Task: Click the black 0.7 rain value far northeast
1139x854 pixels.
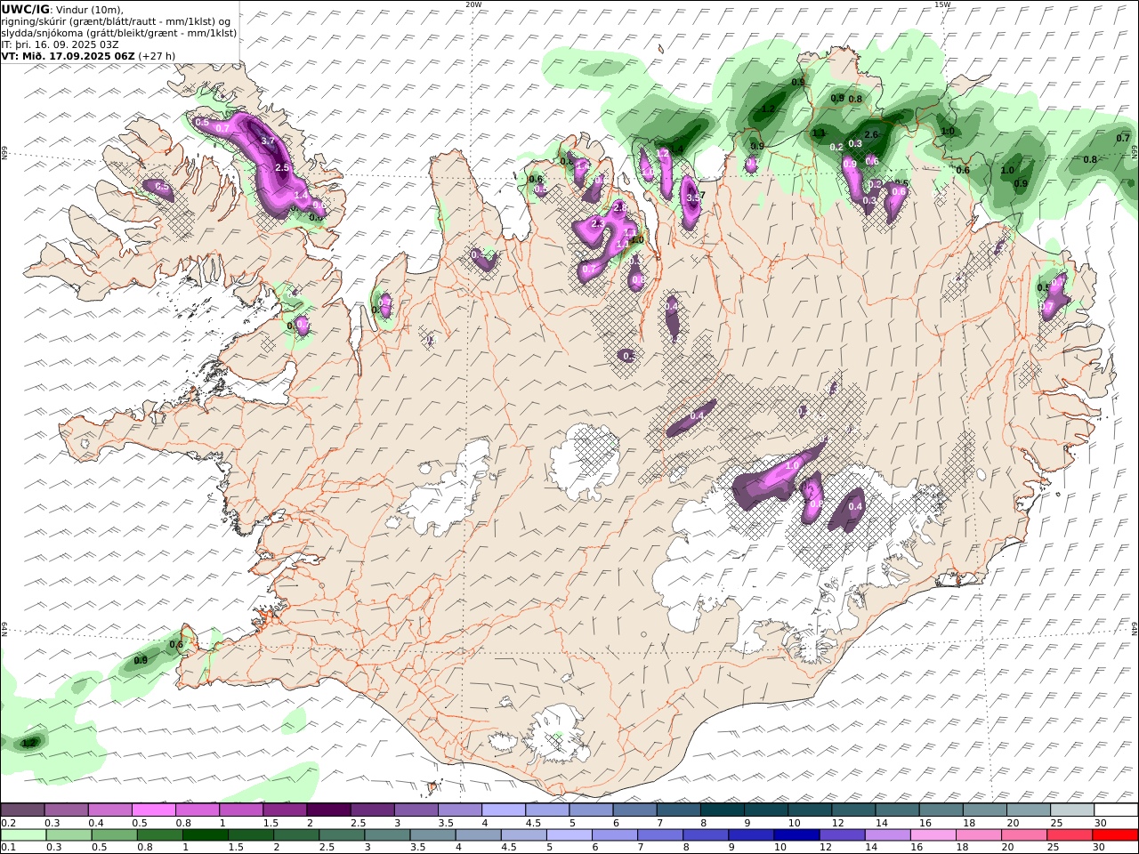Action: pos(1123,138)
